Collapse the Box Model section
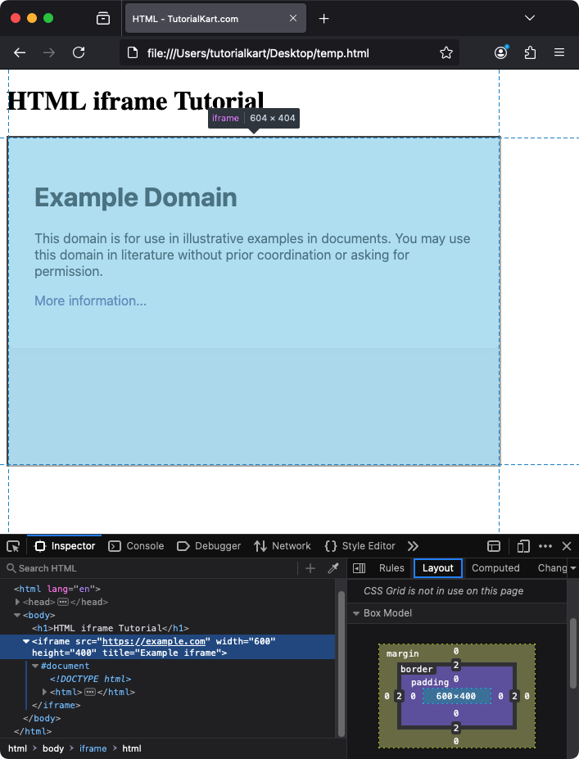 click(356, 613)
